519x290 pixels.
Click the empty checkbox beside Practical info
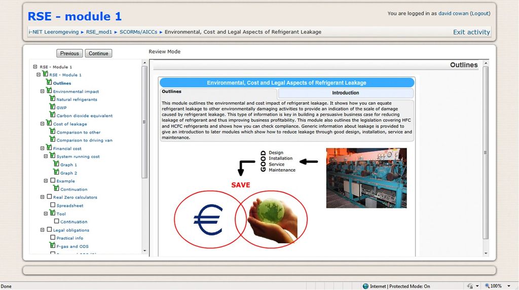53,237
